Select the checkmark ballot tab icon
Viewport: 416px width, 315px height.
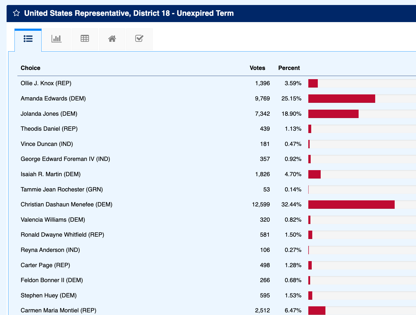139,39
